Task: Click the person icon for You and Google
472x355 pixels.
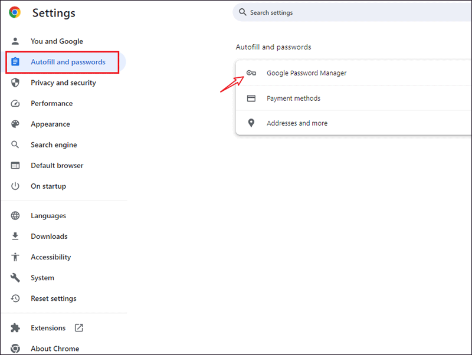Action: coord(15,41)
